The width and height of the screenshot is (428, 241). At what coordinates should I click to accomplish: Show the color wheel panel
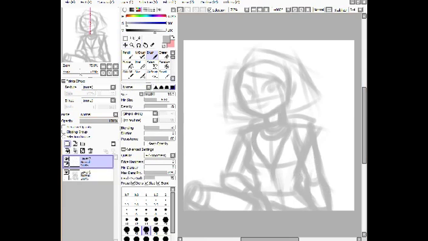125,10
